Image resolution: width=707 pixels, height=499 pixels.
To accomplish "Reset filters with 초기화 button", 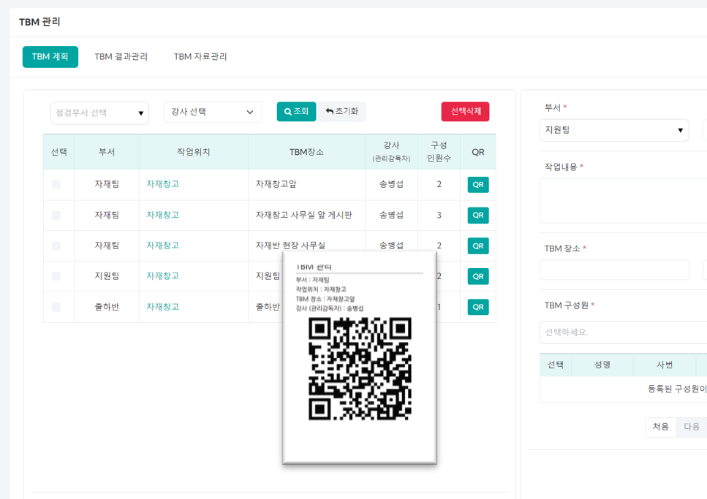I will coord(341,112).
